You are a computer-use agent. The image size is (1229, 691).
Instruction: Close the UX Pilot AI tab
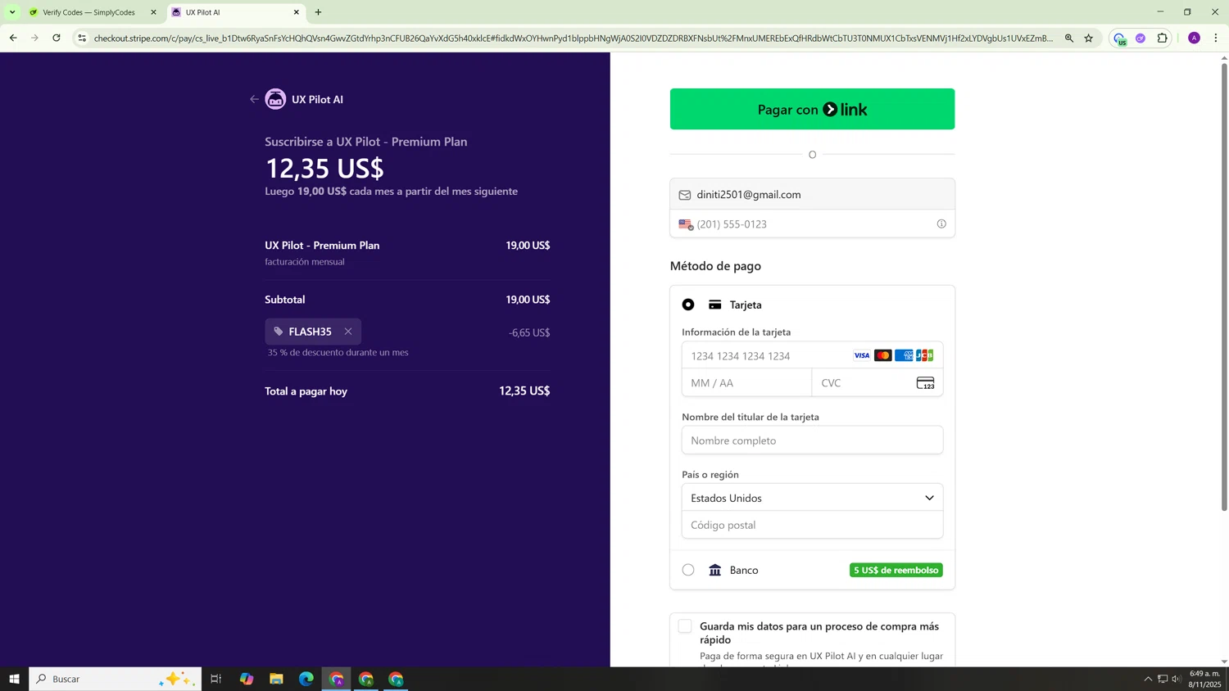point(297,12)
